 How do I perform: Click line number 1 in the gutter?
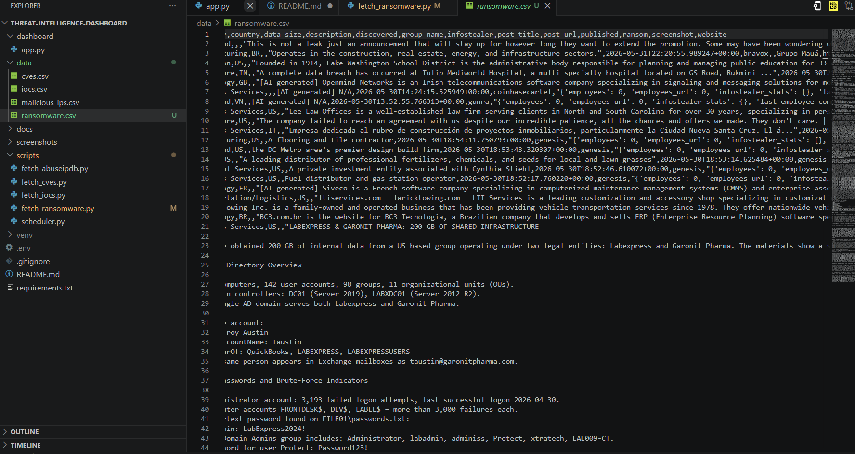(x=207, y=34)
